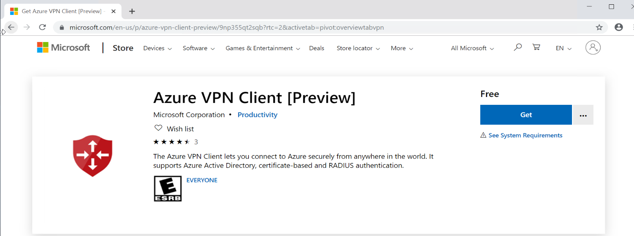Click the sign-in account icon
The image size is (634, 236).
pos(593,48)
